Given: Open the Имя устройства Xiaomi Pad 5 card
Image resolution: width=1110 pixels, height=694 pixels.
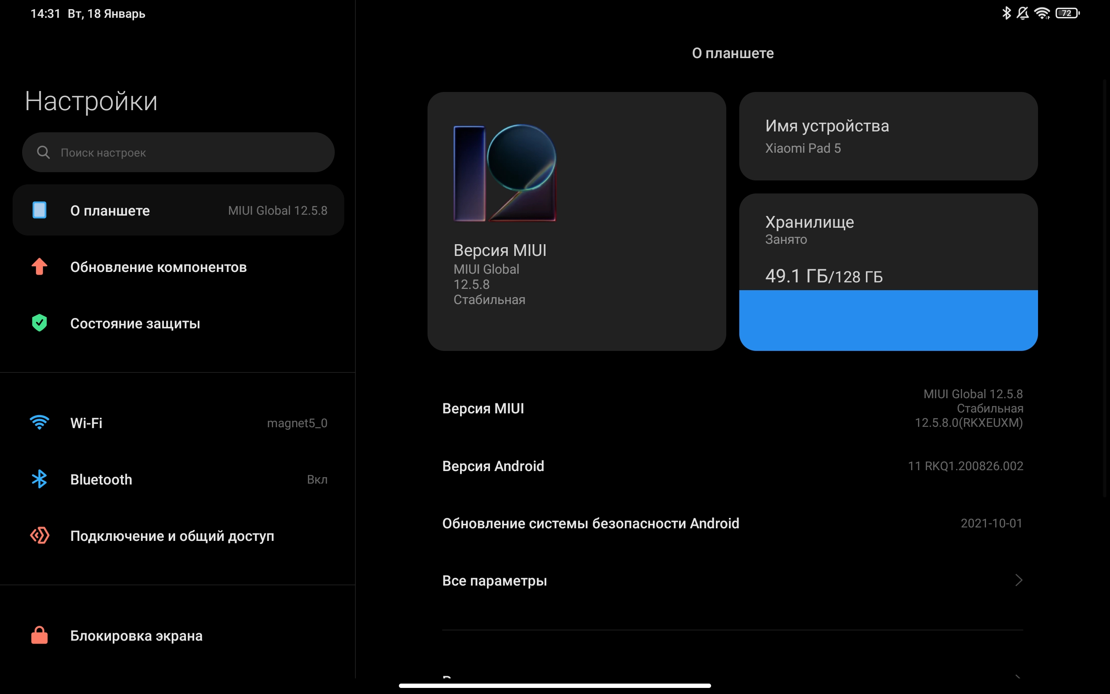Looking at the screenshot, I should click(888, 136).
